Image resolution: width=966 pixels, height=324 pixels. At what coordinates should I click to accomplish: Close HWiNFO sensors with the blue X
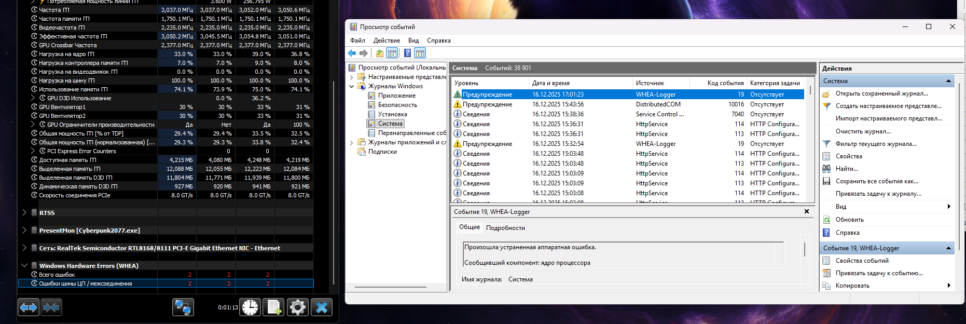pyautogui.click(x=322, y=307)
